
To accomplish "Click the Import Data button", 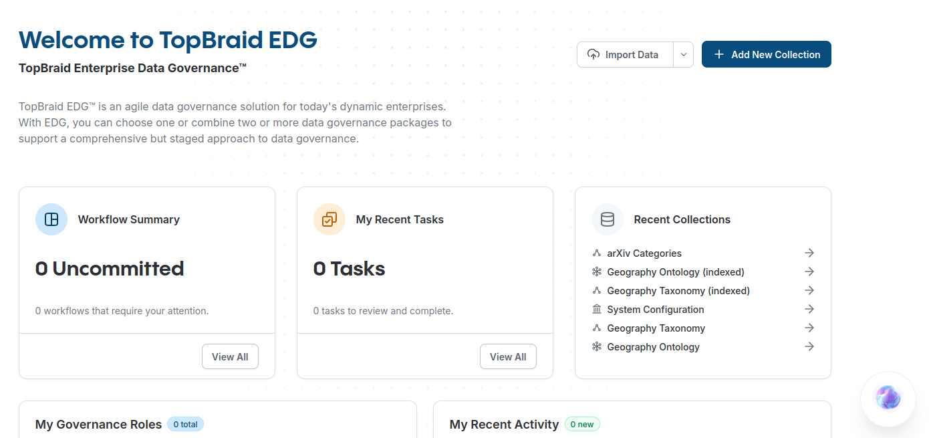I will [x=624, y=55].
